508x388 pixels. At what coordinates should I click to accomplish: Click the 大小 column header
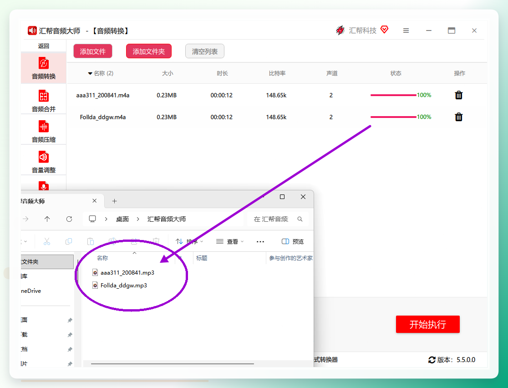pyautogui.click(x=168, y=73)
